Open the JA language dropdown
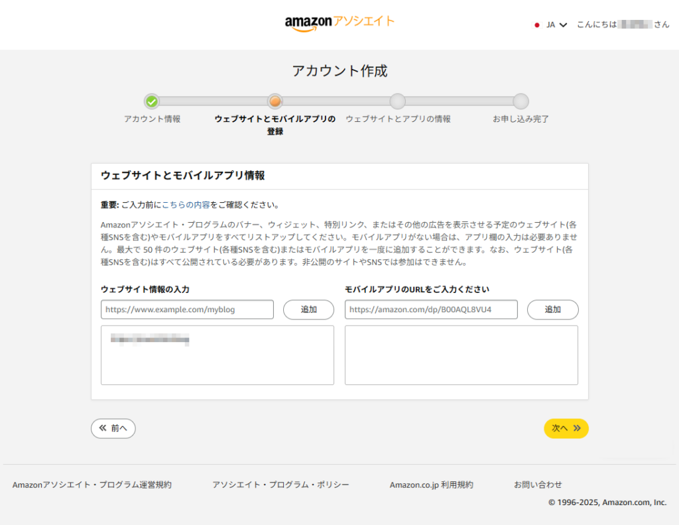This screenshot has height=525, width=679. 556,25
